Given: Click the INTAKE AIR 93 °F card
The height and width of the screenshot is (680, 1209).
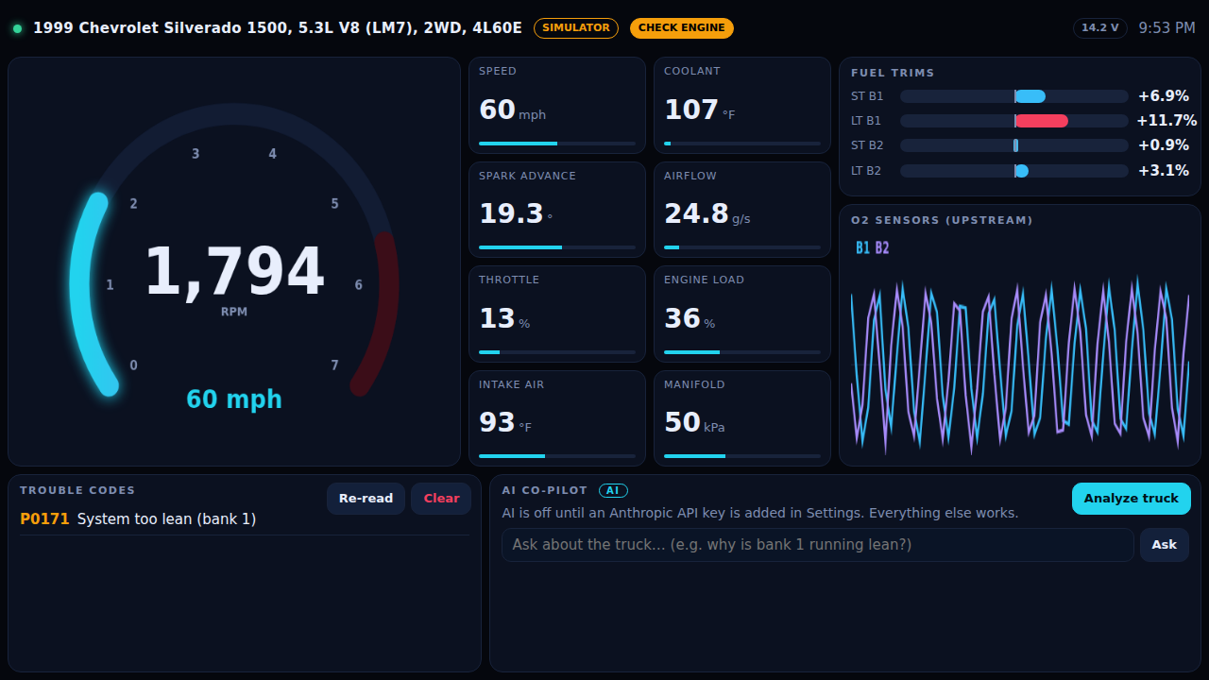Looking at the screenshot, I should [x=557, y=418].
